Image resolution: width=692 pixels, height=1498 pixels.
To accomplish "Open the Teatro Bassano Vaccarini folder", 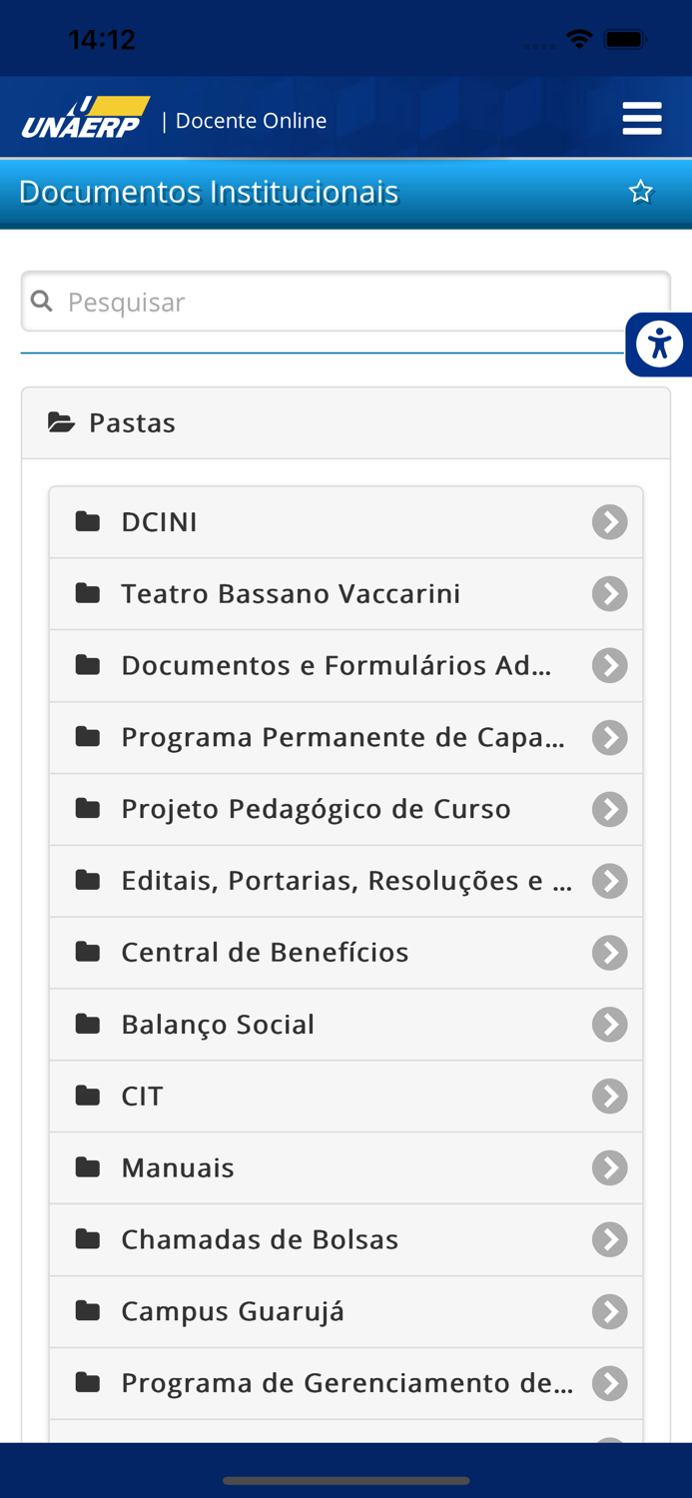I will click(x=290, y=592).
